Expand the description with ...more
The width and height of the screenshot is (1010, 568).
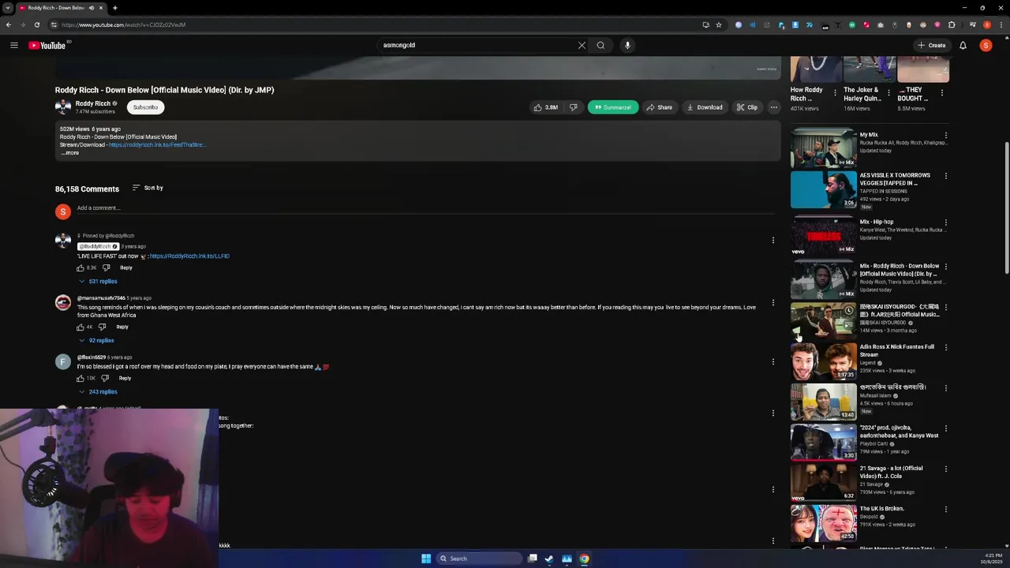70,153
